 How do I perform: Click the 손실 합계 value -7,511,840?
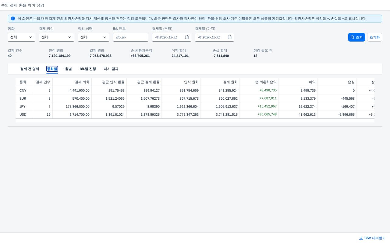tap(221, 56)
